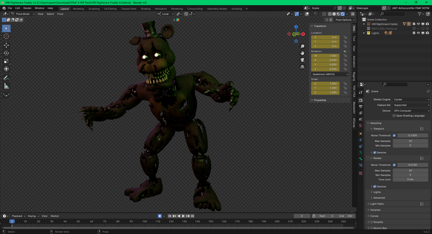Expand the Light Paths panel
This screenshot has width=432, height=234.
[377, 204]
